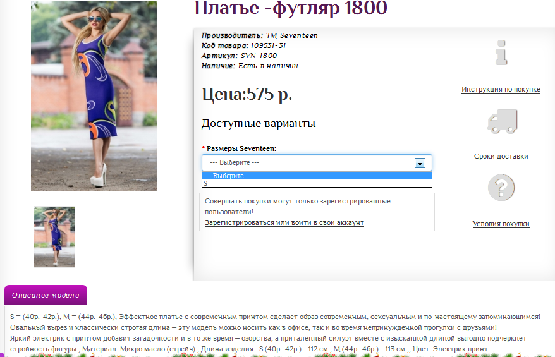Click the Размеры Seventeen: label

pyautogui.click(x=241, y=148)
